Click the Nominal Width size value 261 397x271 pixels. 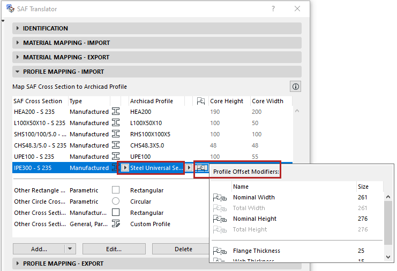(x=363, y=197)
